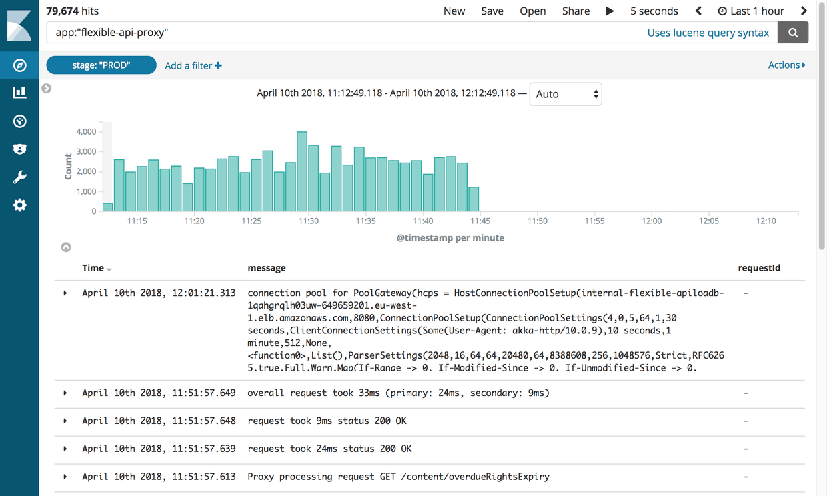Go to the previous time window arrow
This screenshot has height=496, width=827.
tap(698, 11)
